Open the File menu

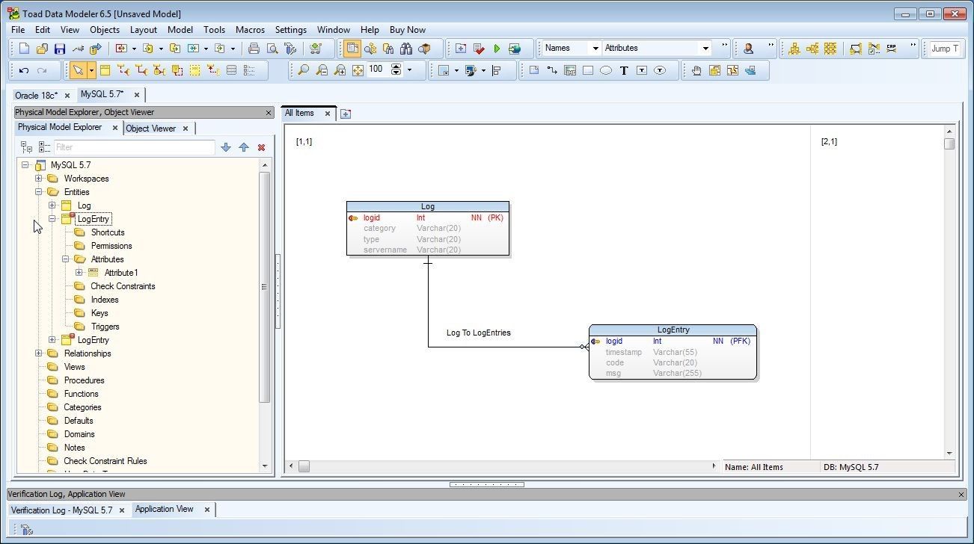coord(18,30)
